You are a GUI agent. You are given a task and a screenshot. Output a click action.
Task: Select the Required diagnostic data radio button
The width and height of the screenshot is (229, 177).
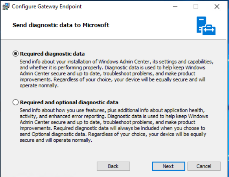15,54
